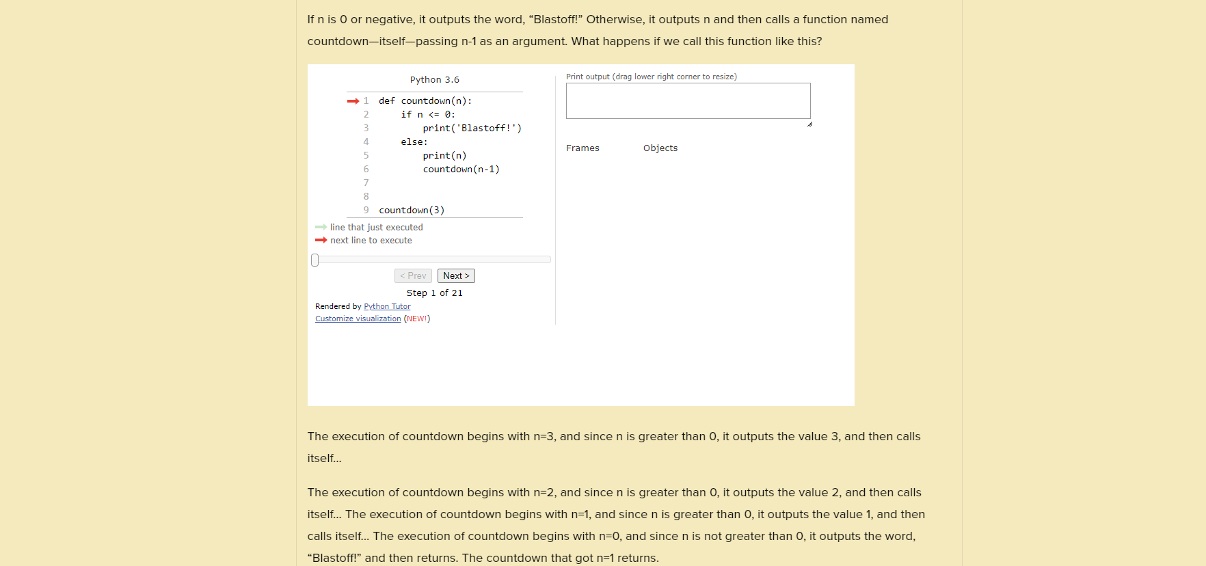Click the 'Print output (drag lower right corner to resize)' label
Image resolution: width=1206 pixels, height=566 pixels.
click(652, 77)
